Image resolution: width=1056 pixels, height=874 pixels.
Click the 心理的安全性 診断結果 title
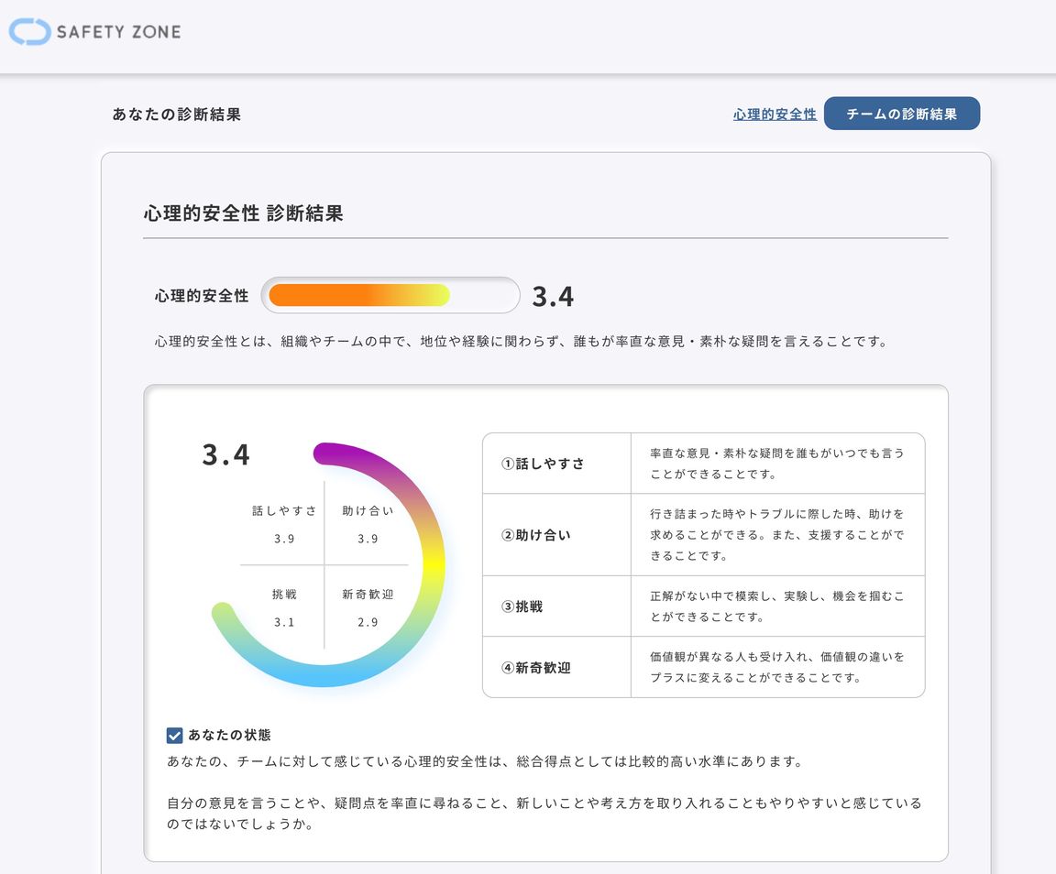click(x=243, y=213)
